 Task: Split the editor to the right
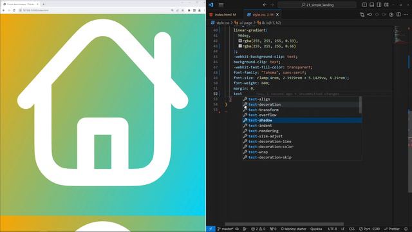398,15
